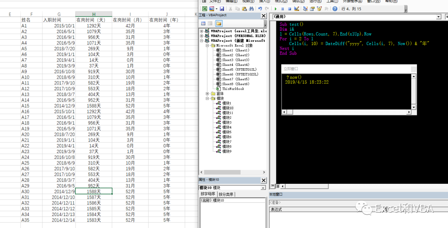The height and width of the screenshot is (228, 448).
Task: Click the Reset stop square icon
Action: point(290,9)
